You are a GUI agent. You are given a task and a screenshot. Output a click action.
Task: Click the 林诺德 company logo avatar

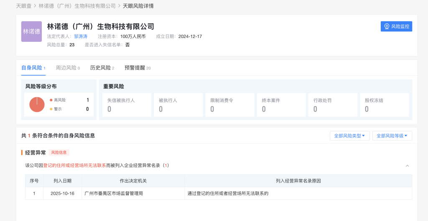pyautogui.click(x=31, y=31)
